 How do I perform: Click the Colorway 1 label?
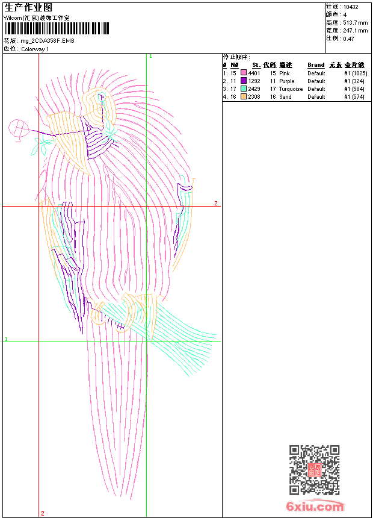[35, 49]
